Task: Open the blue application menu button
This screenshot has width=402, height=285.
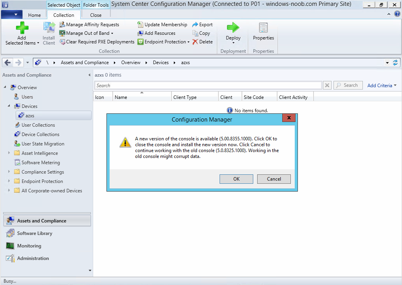Action: click(x=11, y=14)
